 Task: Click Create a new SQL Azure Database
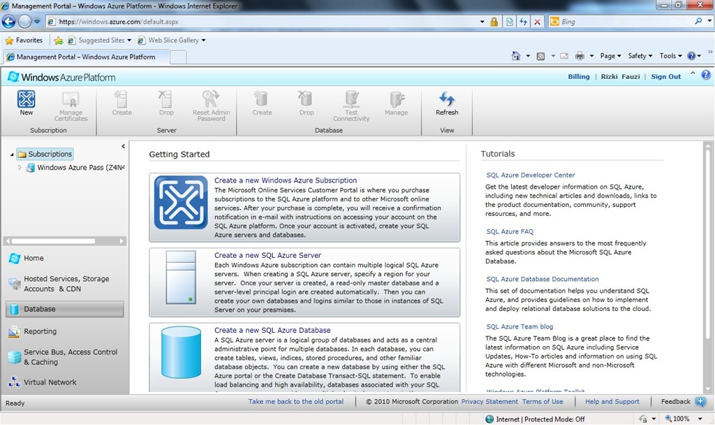pyautogui.click(x=272, y=330)
